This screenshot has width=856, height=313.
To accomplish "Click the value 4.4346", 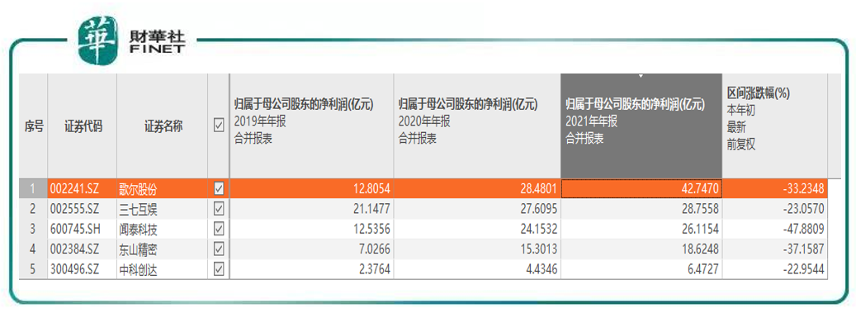I will coord(542,270).
